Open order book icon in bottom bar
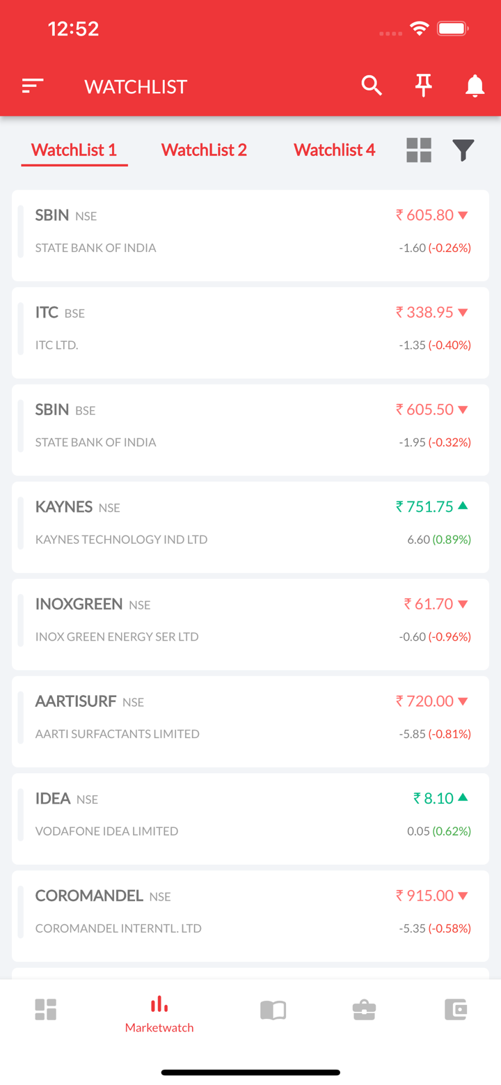 (273, 1009)
